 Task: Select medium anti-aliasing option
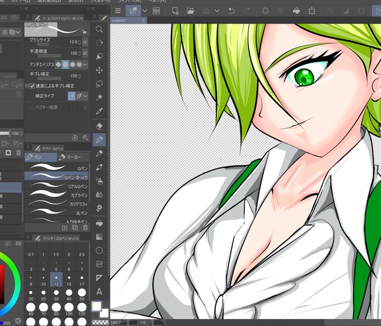pyautogui.click(x=72, y=64)
